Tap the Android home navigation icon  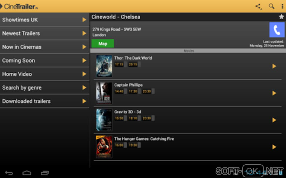pos(27,173)
